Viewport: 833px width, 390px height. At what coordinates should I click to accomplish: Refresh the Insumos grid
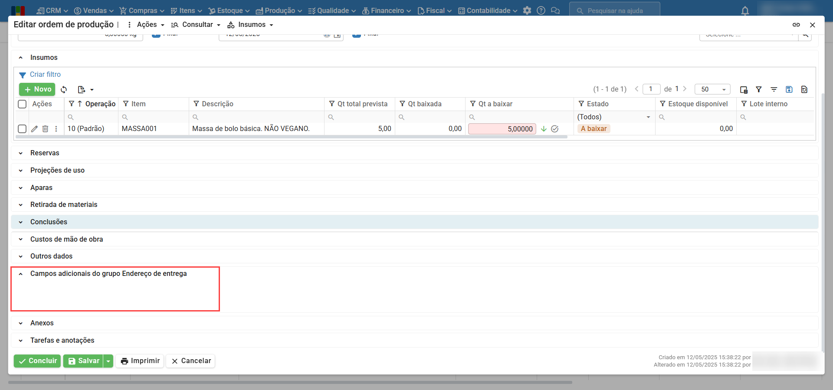coord(64,89)
